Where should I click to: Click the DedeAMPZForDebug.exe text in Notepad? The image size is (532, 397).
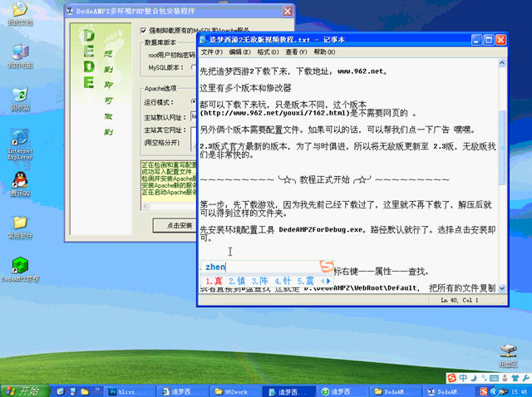(321, 229)
